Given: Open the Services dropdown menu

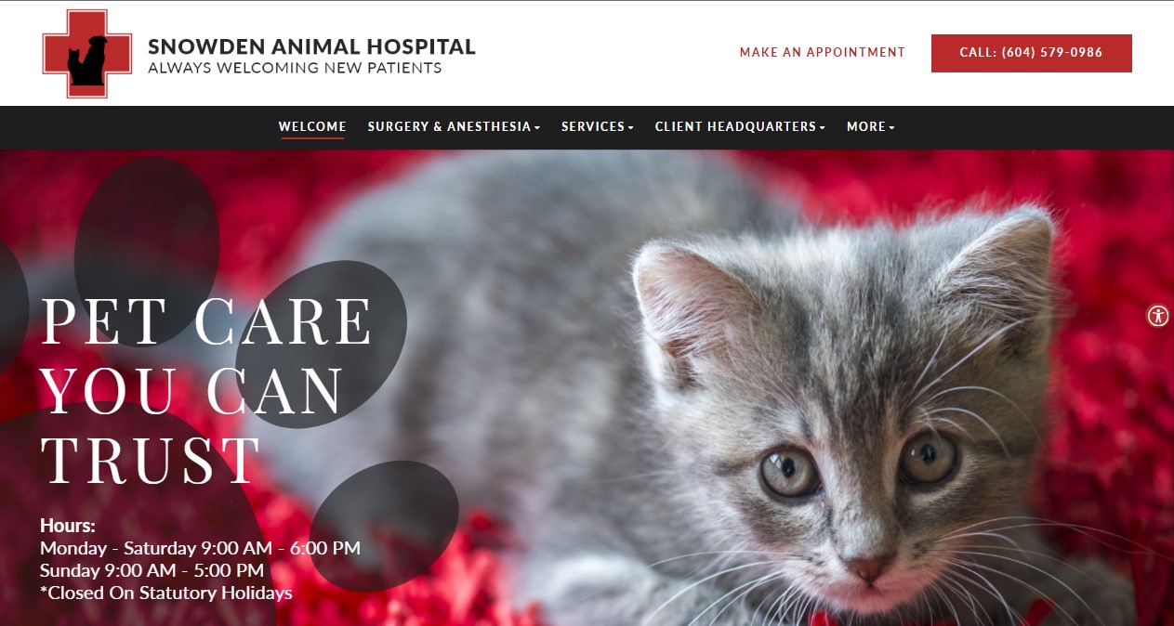Looking at the screenshot, I should pyautogui.click(x=597, y=127).
